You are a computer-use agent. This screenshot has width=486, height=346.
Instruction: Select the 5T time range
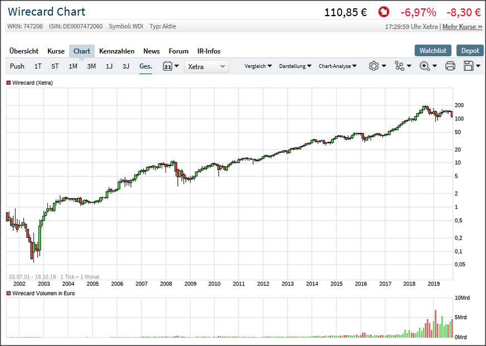(55, 66)
